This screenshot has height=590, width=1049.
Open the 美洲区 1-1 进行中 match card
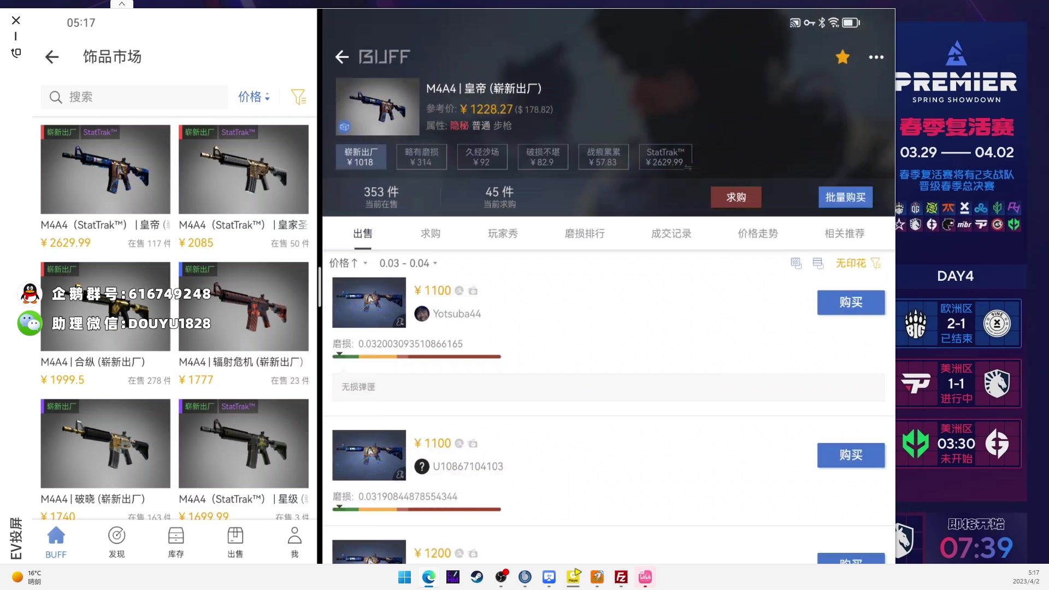(x=958, y=383)
